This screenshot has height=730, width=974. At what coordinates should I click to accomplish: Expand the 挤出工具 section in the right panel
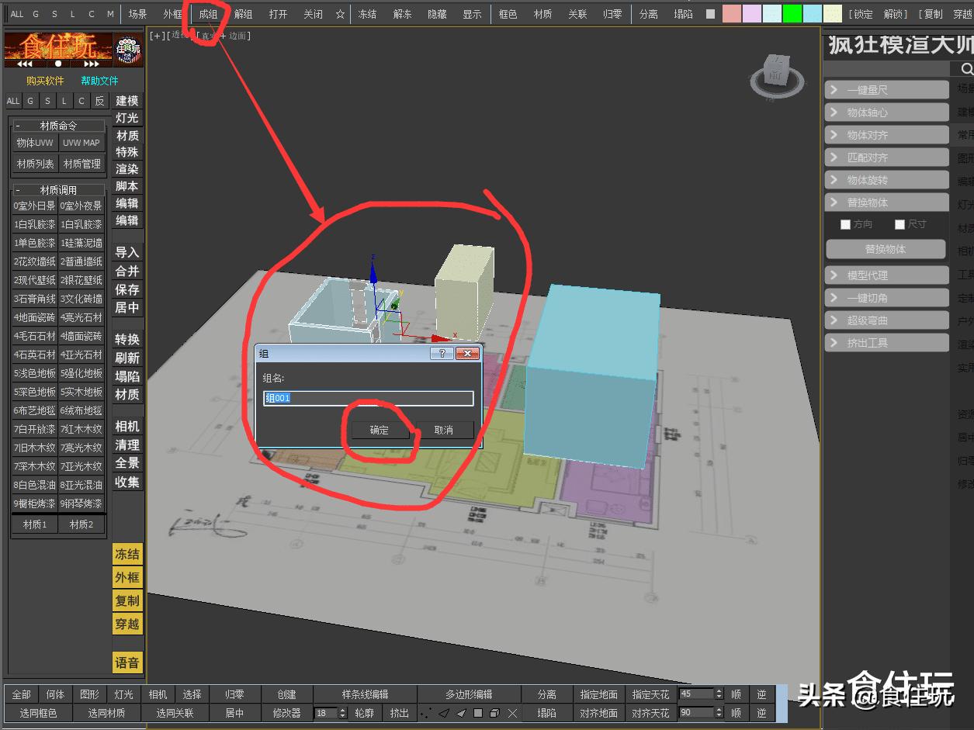pos(886,342)
